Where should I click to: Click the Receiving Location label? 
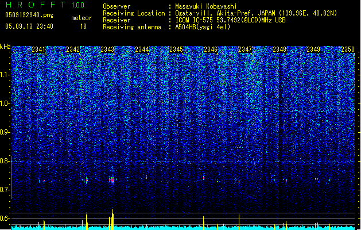(134, 13)
